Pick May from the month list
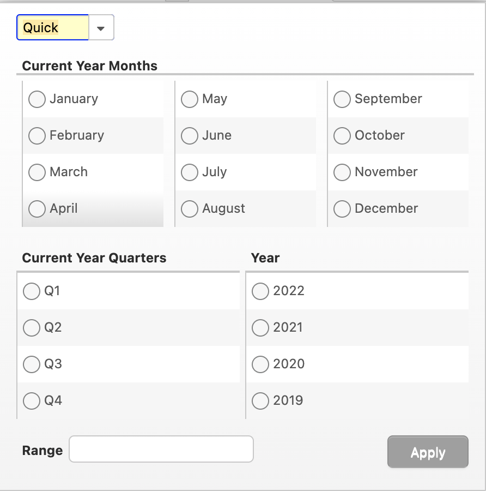Screen dimensions: 486x491 (190, 99)
